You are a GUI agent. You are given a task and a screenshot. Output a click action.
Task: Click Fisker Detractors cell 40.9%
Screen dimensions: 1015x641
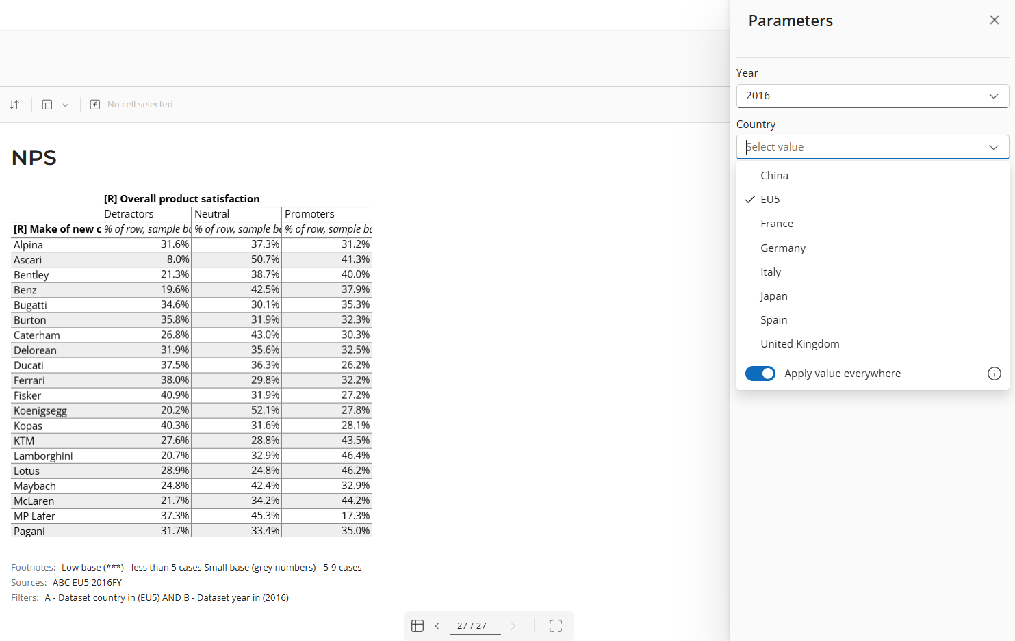click(146, 395)
